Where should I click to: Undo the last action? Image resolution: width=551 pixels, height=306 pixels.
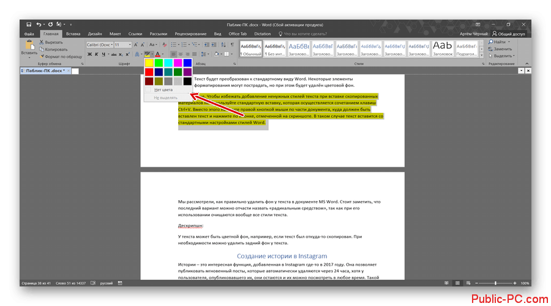click(39, 24)
